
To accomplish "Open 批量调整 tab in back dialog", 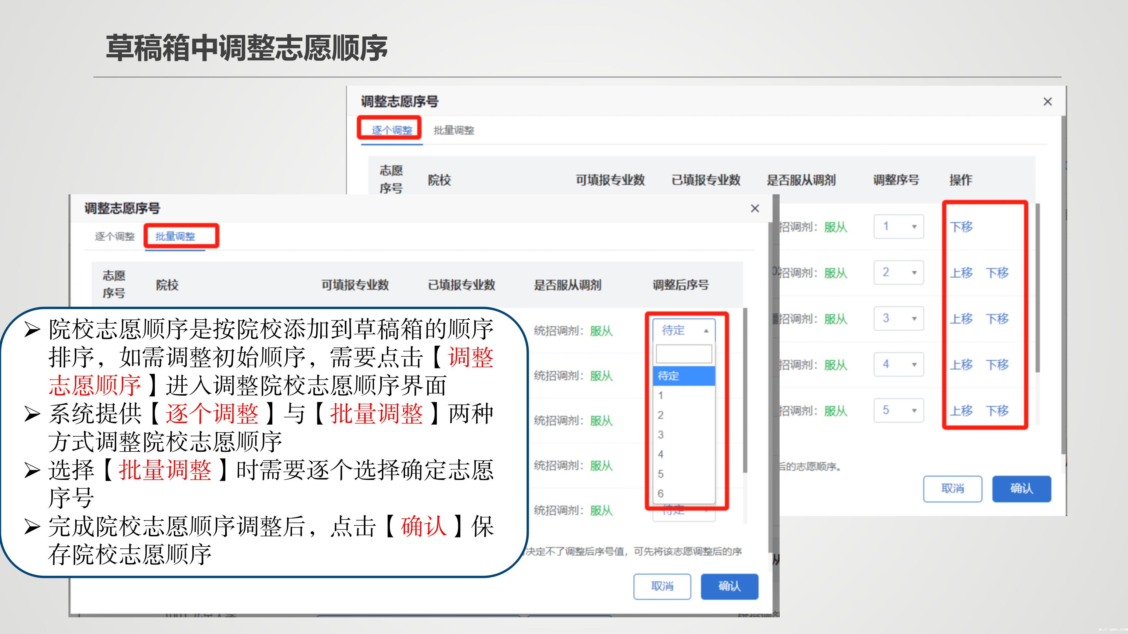I will [454, 130].
